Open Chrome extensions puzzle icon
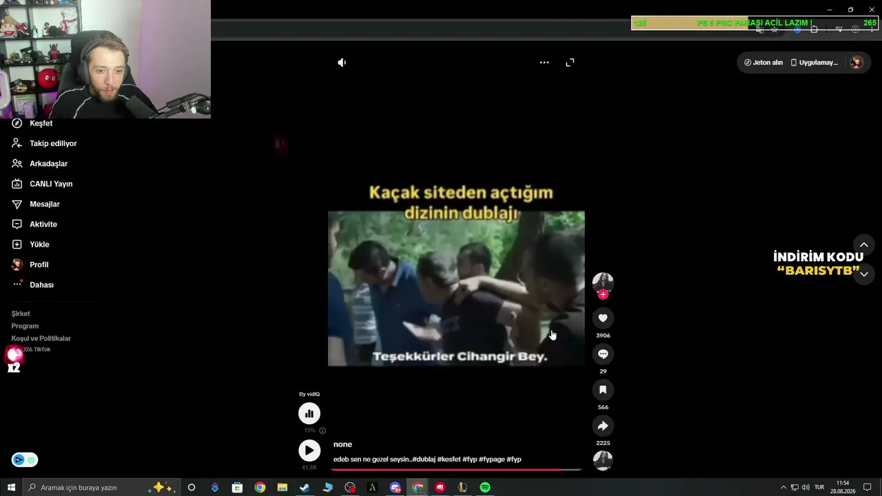 [814, 30]
